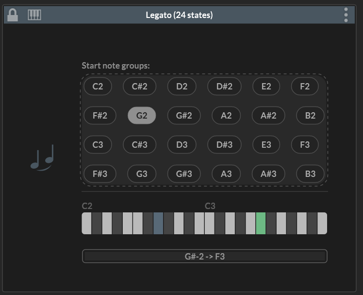Viewport: 363px width, 295px height.
Task: Choose the D3 note group
Action: click(x=181, y=145)
